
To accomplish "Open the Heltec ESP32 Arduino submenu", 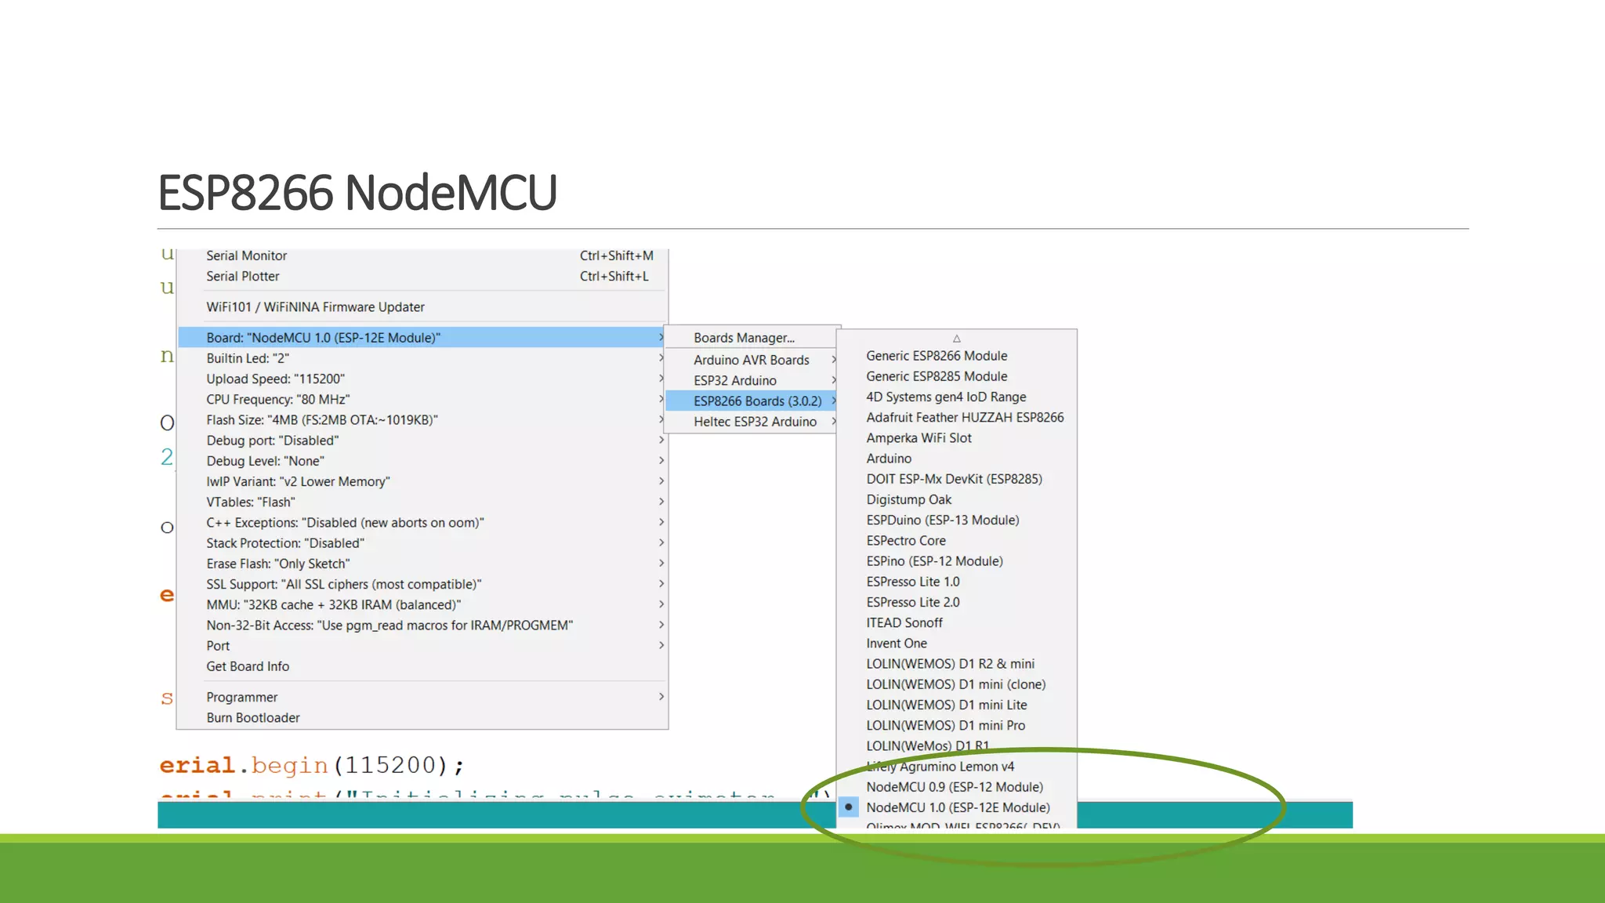I will pyautogui.click(x=754, y=422).
